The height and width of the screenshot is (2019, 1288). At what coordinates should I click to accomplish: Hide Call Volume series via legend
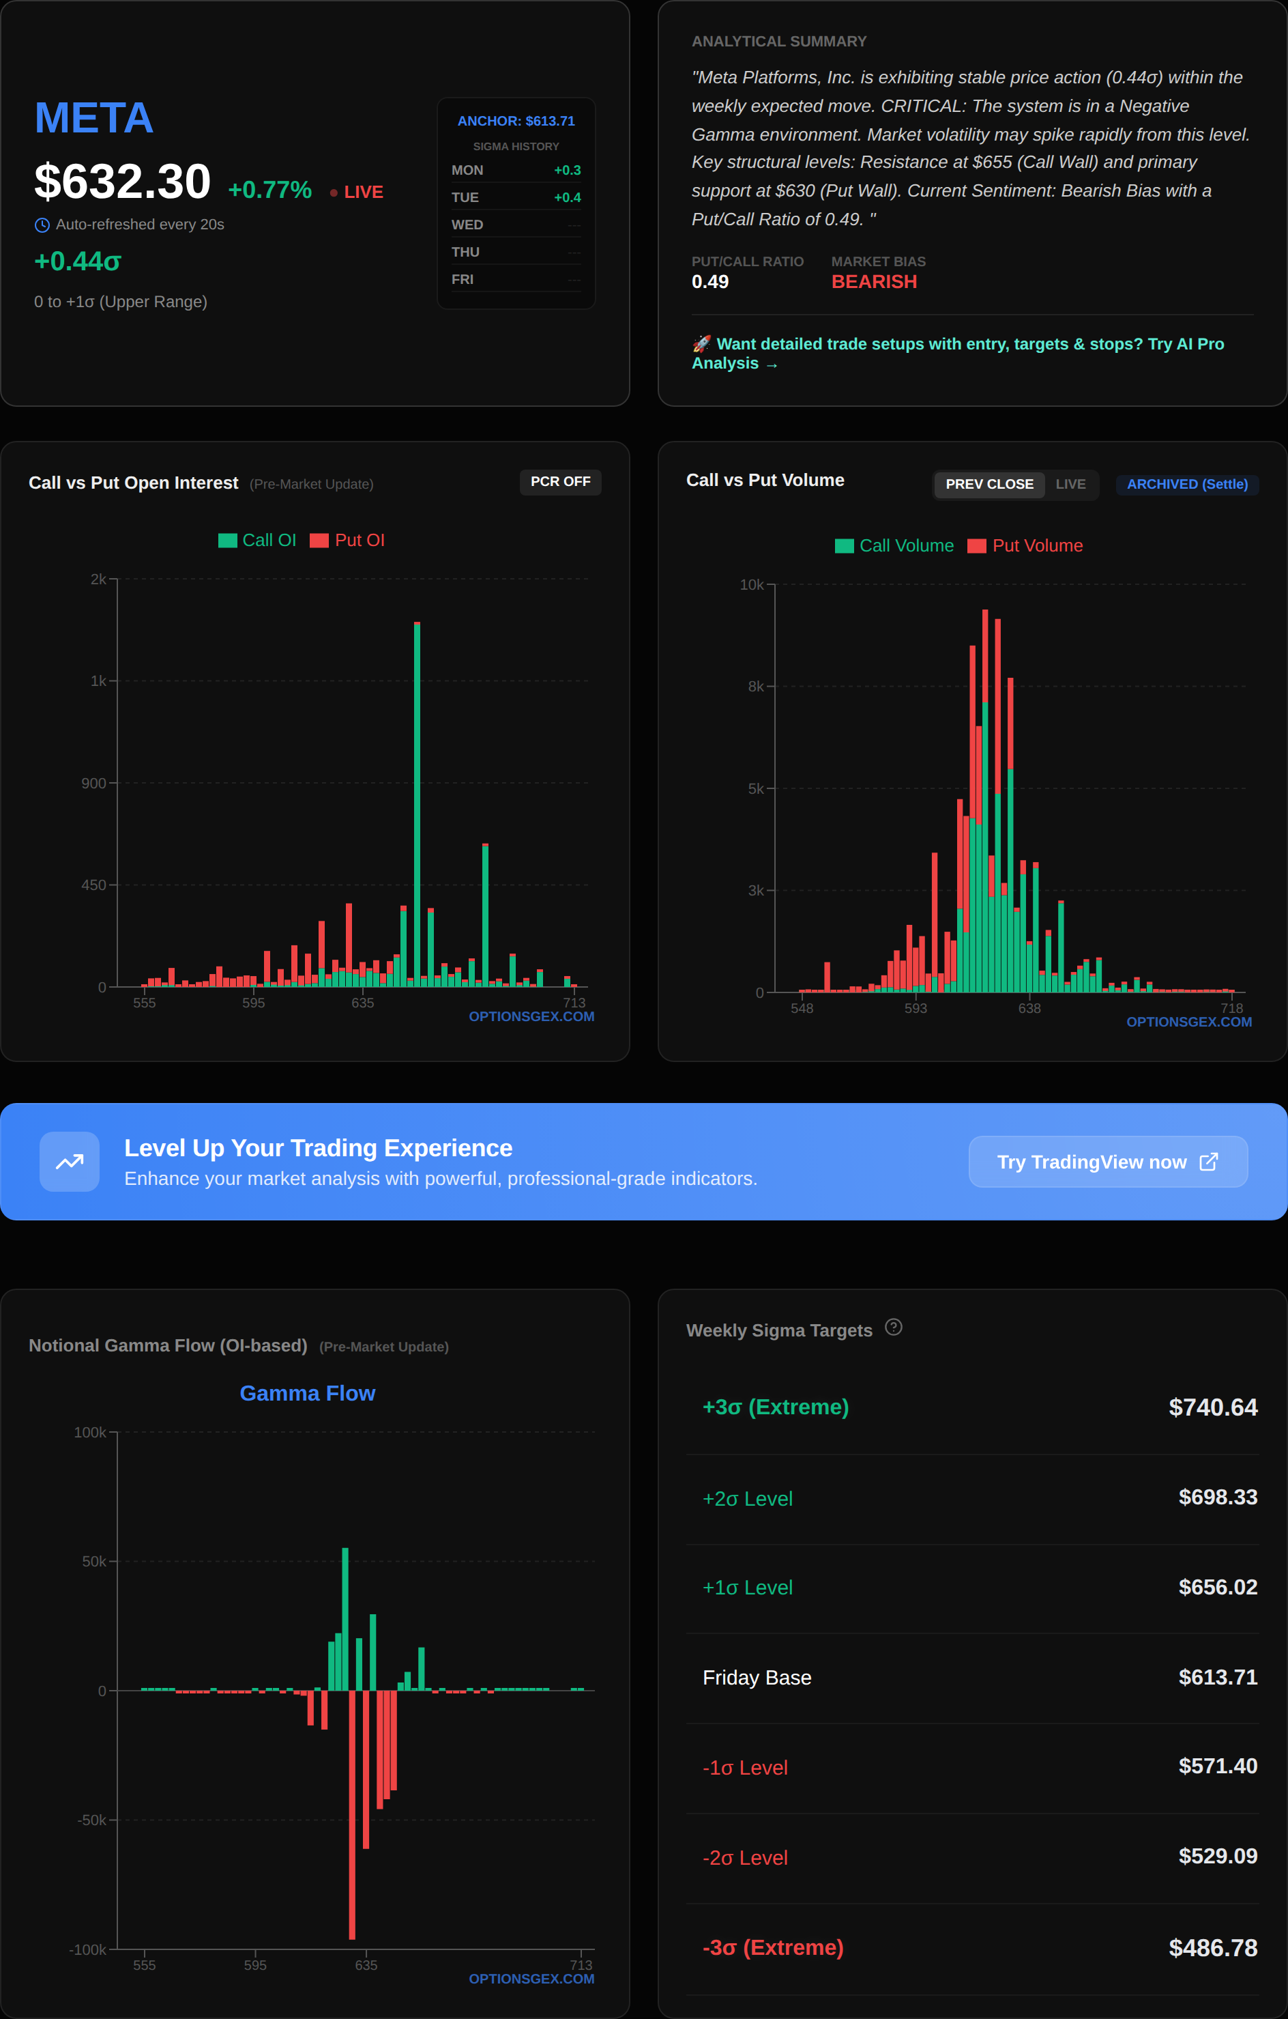click(x=844, y=546)
